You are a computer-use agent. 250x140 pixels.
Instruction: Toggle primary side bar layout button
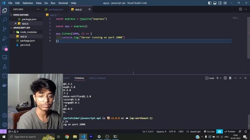[x=210, y=3]
